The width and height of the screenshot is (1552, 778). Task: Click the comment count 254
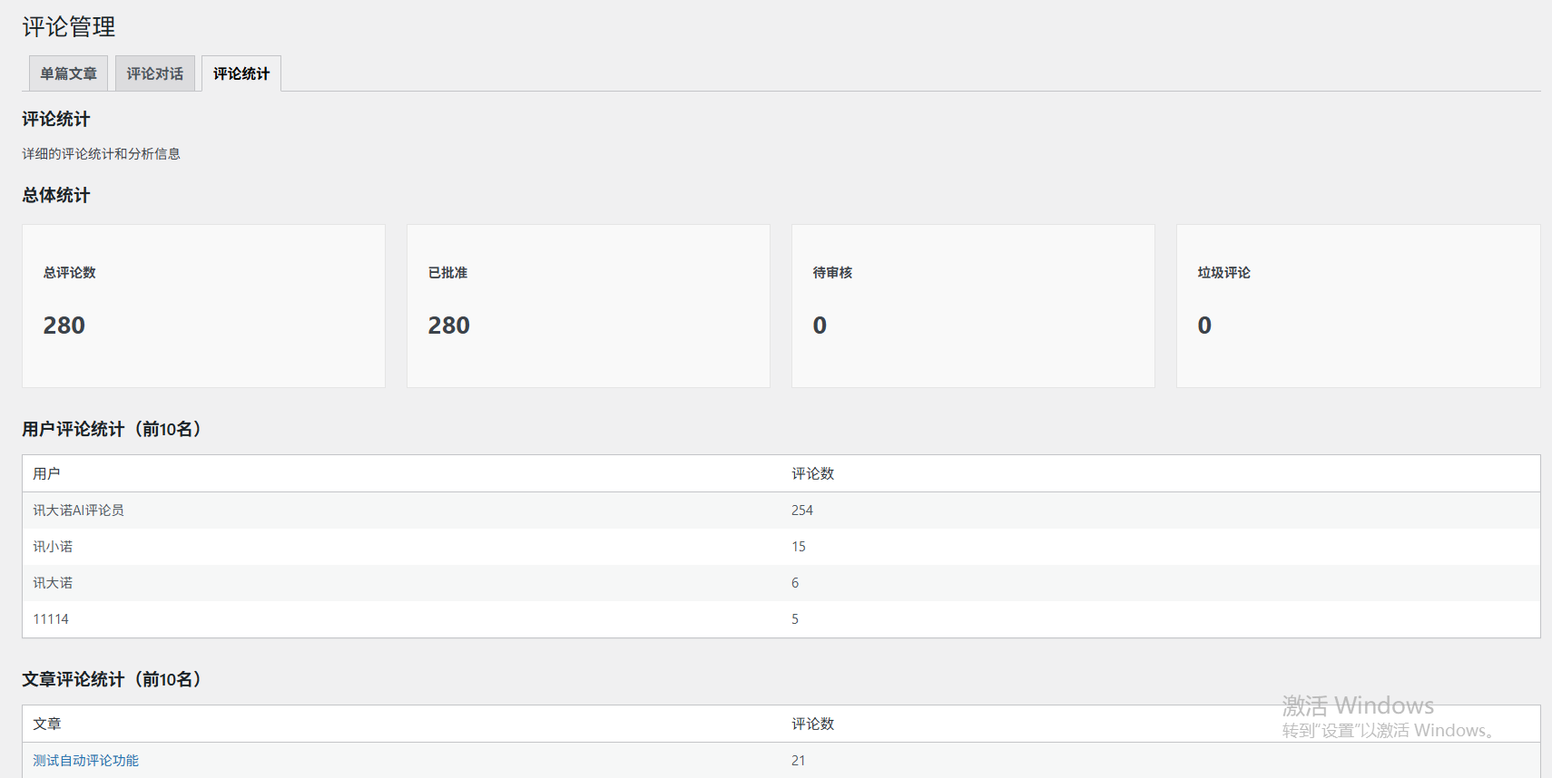(801, 511)
